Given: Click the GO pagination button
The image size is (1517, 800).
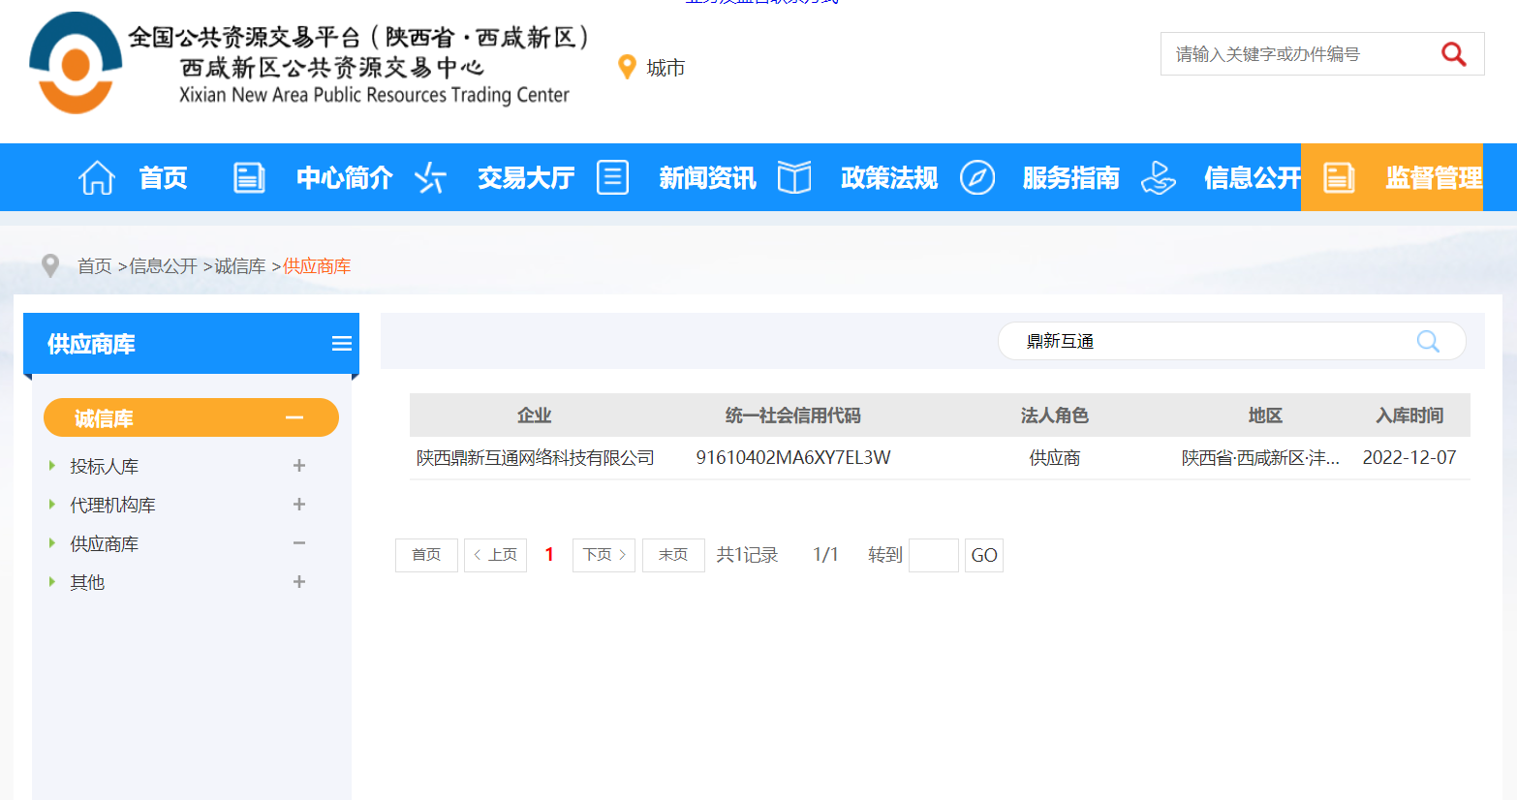Looking at the screenshot, I should [x=983, y=555].
